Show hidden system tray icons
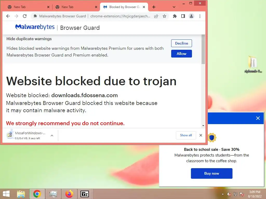Viewport: 266px width, 199px height. click(223, 194)
